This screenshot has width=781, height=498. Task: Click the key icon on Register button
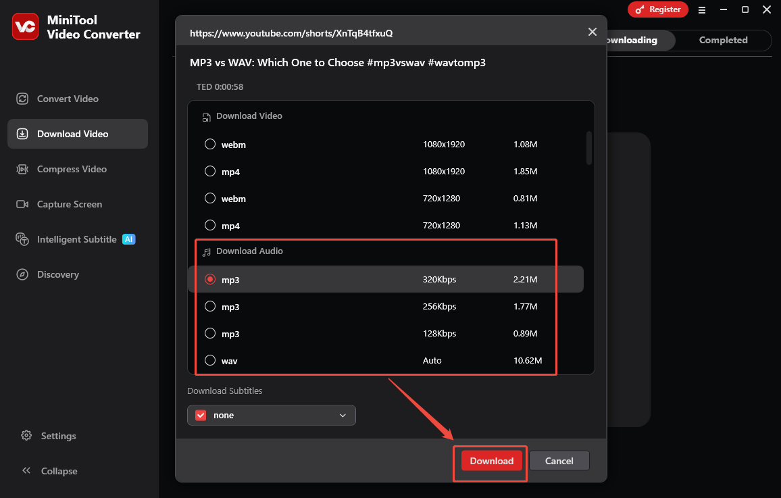(x=640, y=10)
